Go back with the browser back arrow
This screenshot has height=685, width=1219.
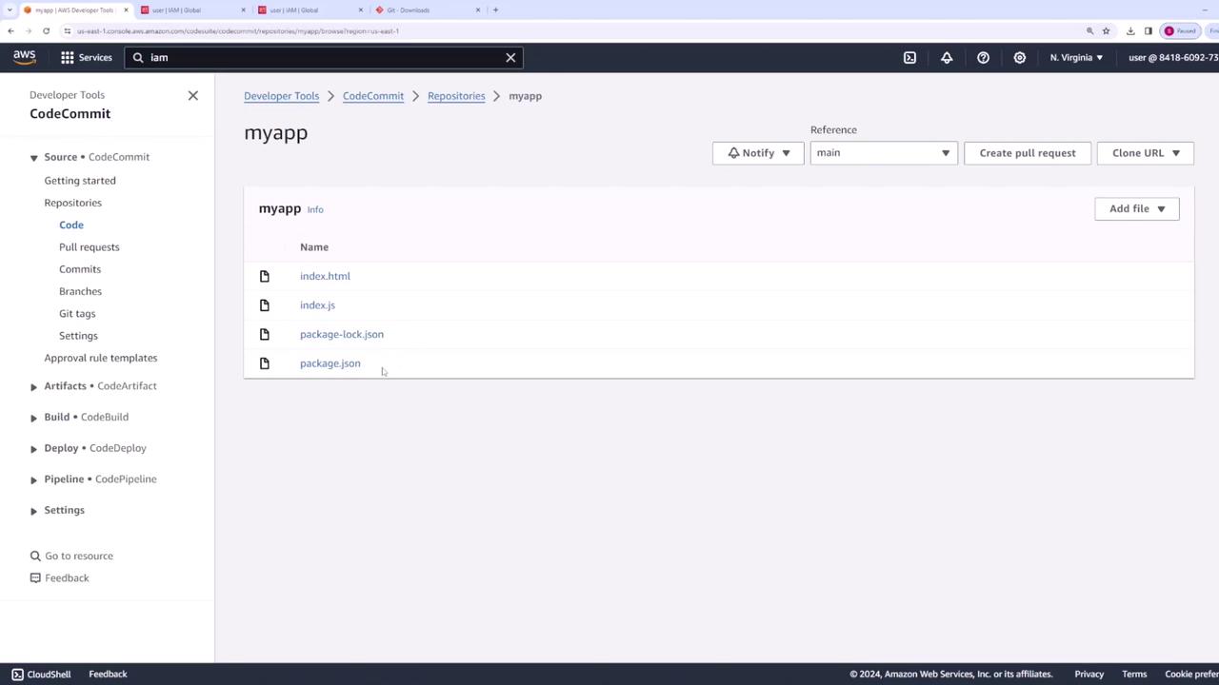(x=10, y=30)
